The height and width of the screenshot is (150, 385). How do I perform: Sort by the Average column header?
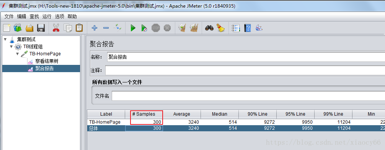coord(182,114)
